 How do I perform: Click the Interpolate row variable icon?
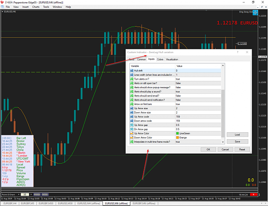coord(132,142)
